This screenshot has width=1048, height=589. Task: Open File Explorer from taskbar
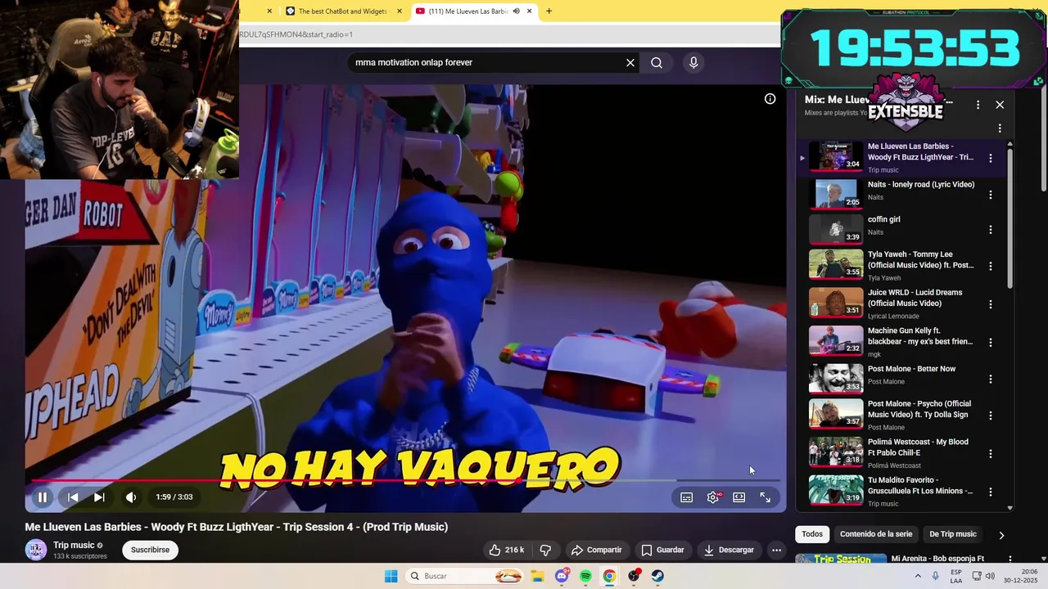click(537, 576)
